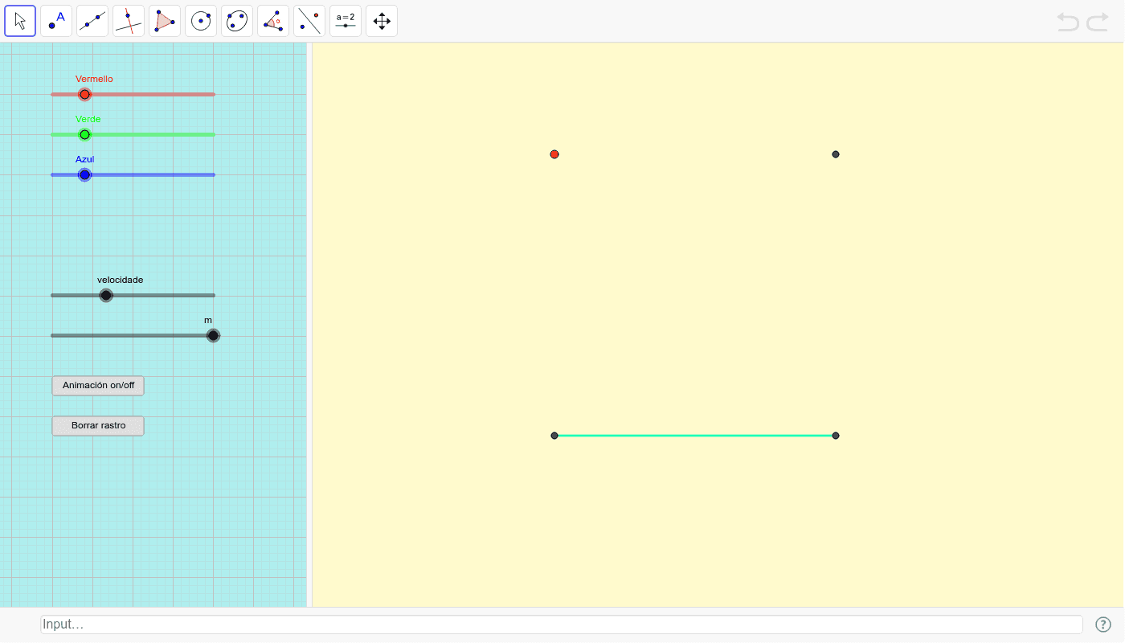Click inside the Input field
Screen dimensions: 1125x643
coord(321,624)
